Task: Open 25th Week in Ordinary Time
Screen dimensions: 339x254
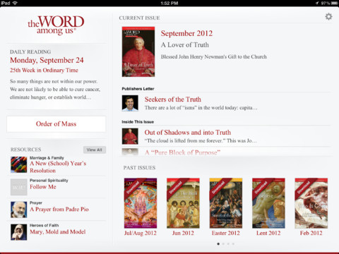Action: pos(44,71)
